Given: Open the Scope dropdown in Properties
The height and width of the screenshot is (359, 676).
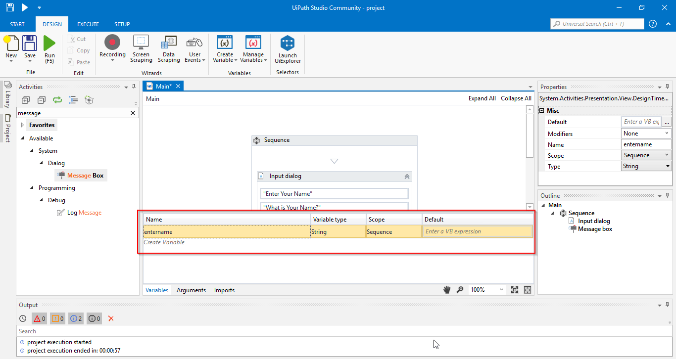Looking at the screenshot, I should coord(667,155).
